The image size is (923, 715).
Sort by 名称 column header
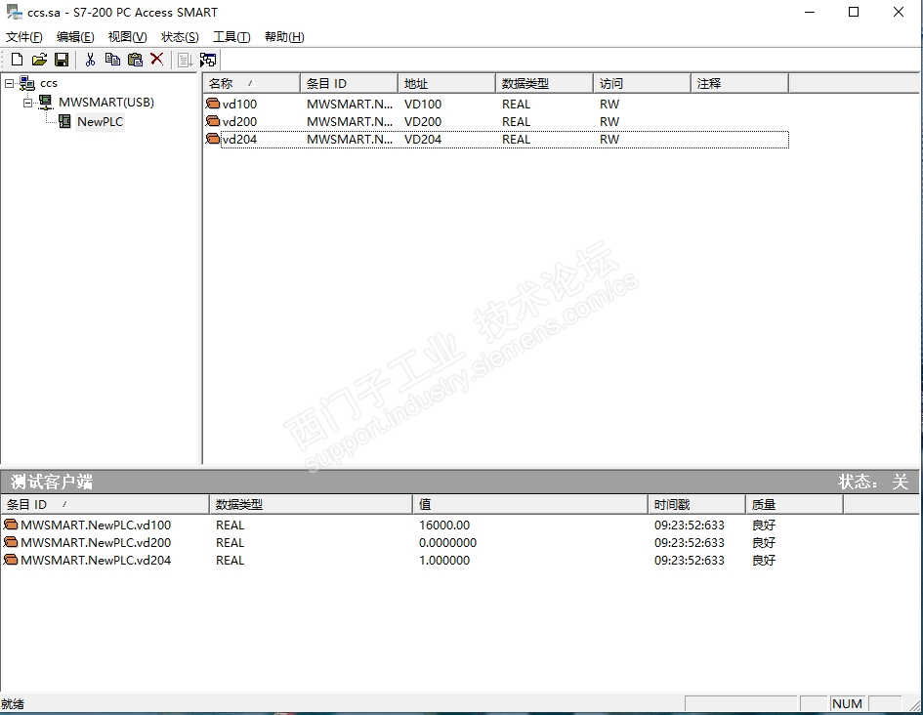(252, 84)
